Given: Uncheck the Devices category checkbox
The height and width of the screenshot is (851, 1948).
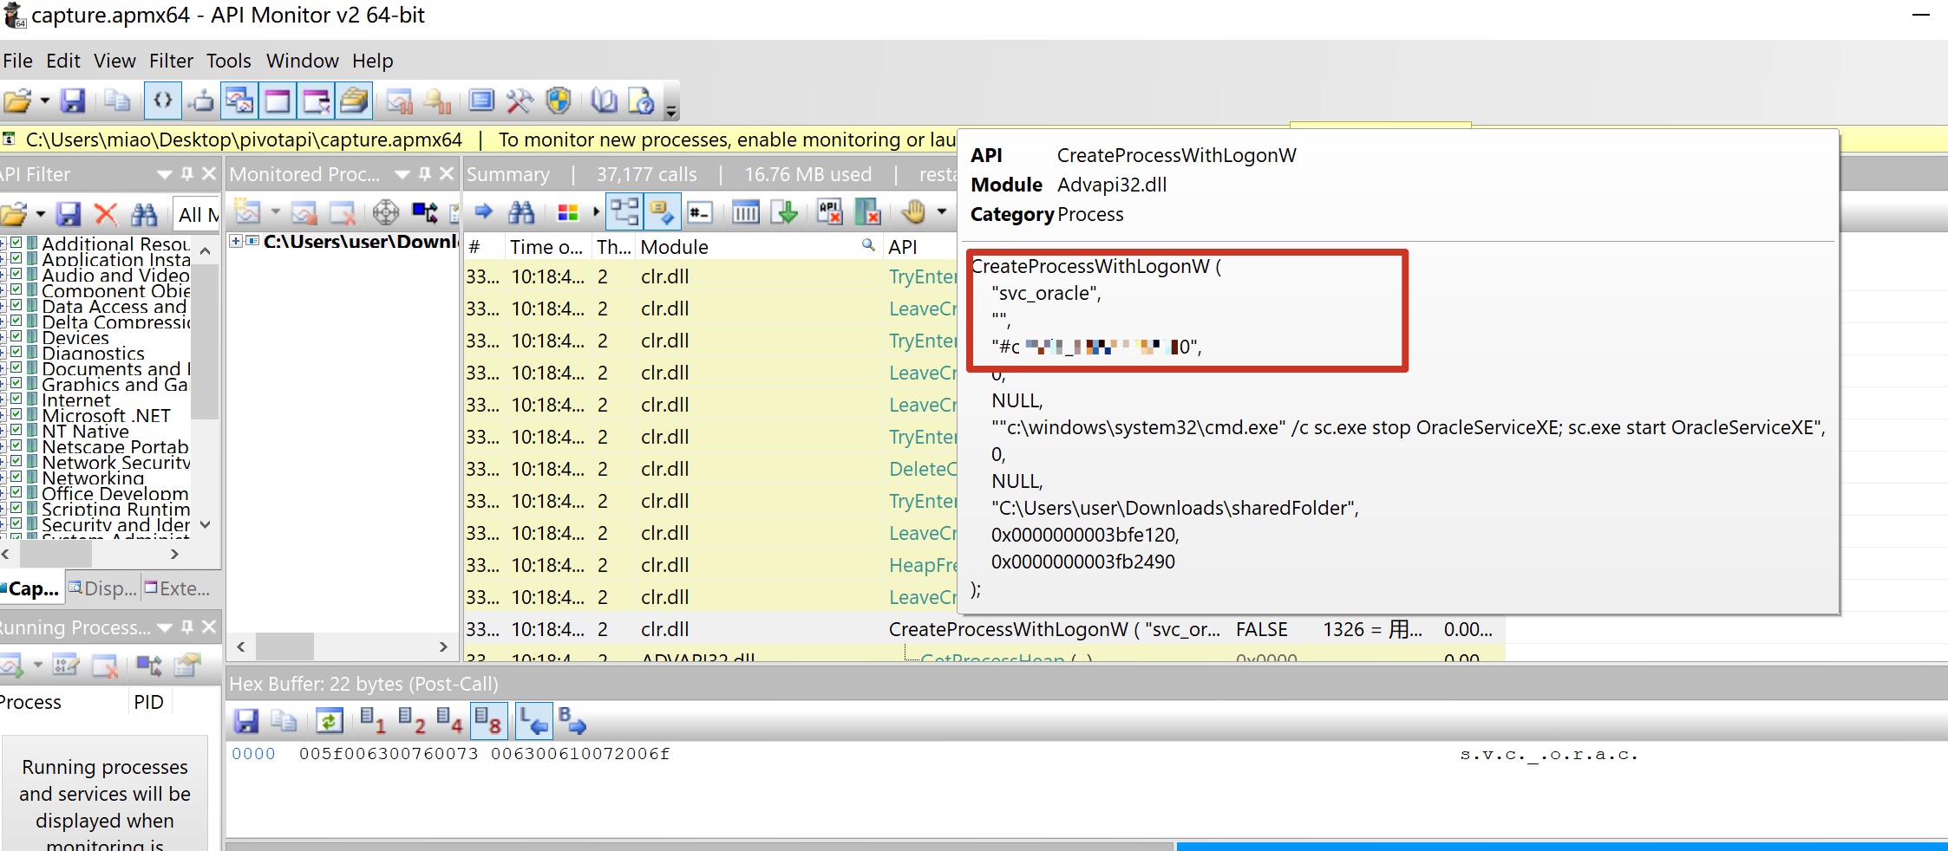Looking at the screenshot, I should tap(16, 336).
